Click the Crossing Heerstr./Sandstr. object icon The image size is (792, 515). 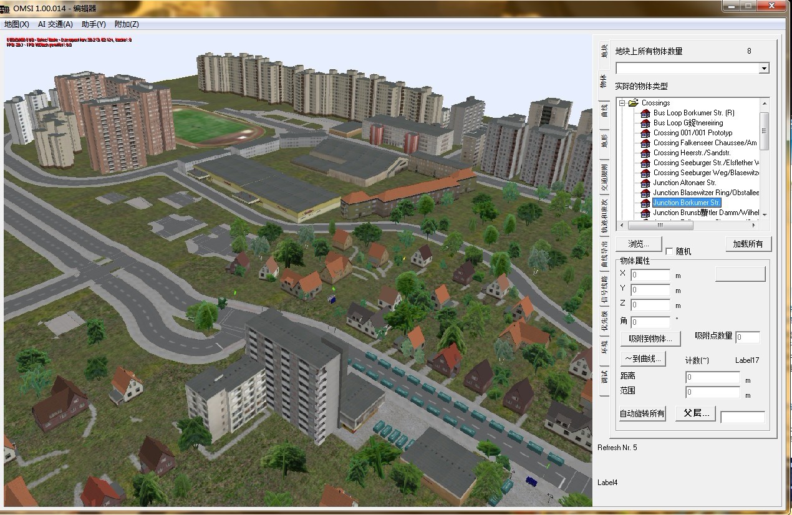point(645,153)
